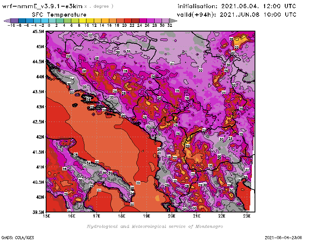This screenshot has height=240, width=310.
Task: Click the '44.5N' latitude axis label
Action: [38, 62]
